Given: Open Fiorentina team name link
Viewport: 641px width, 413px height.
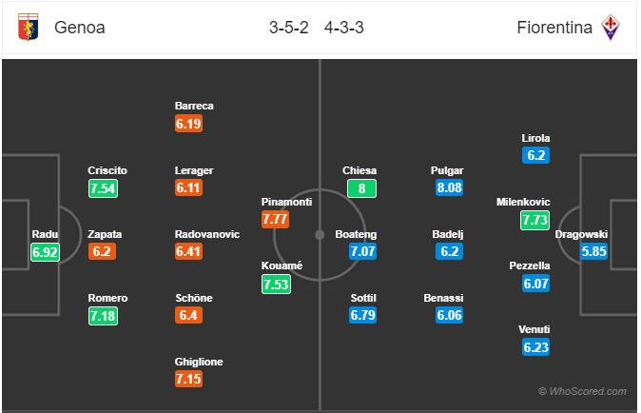Looking at the screenshot, I should click(554, 28).
